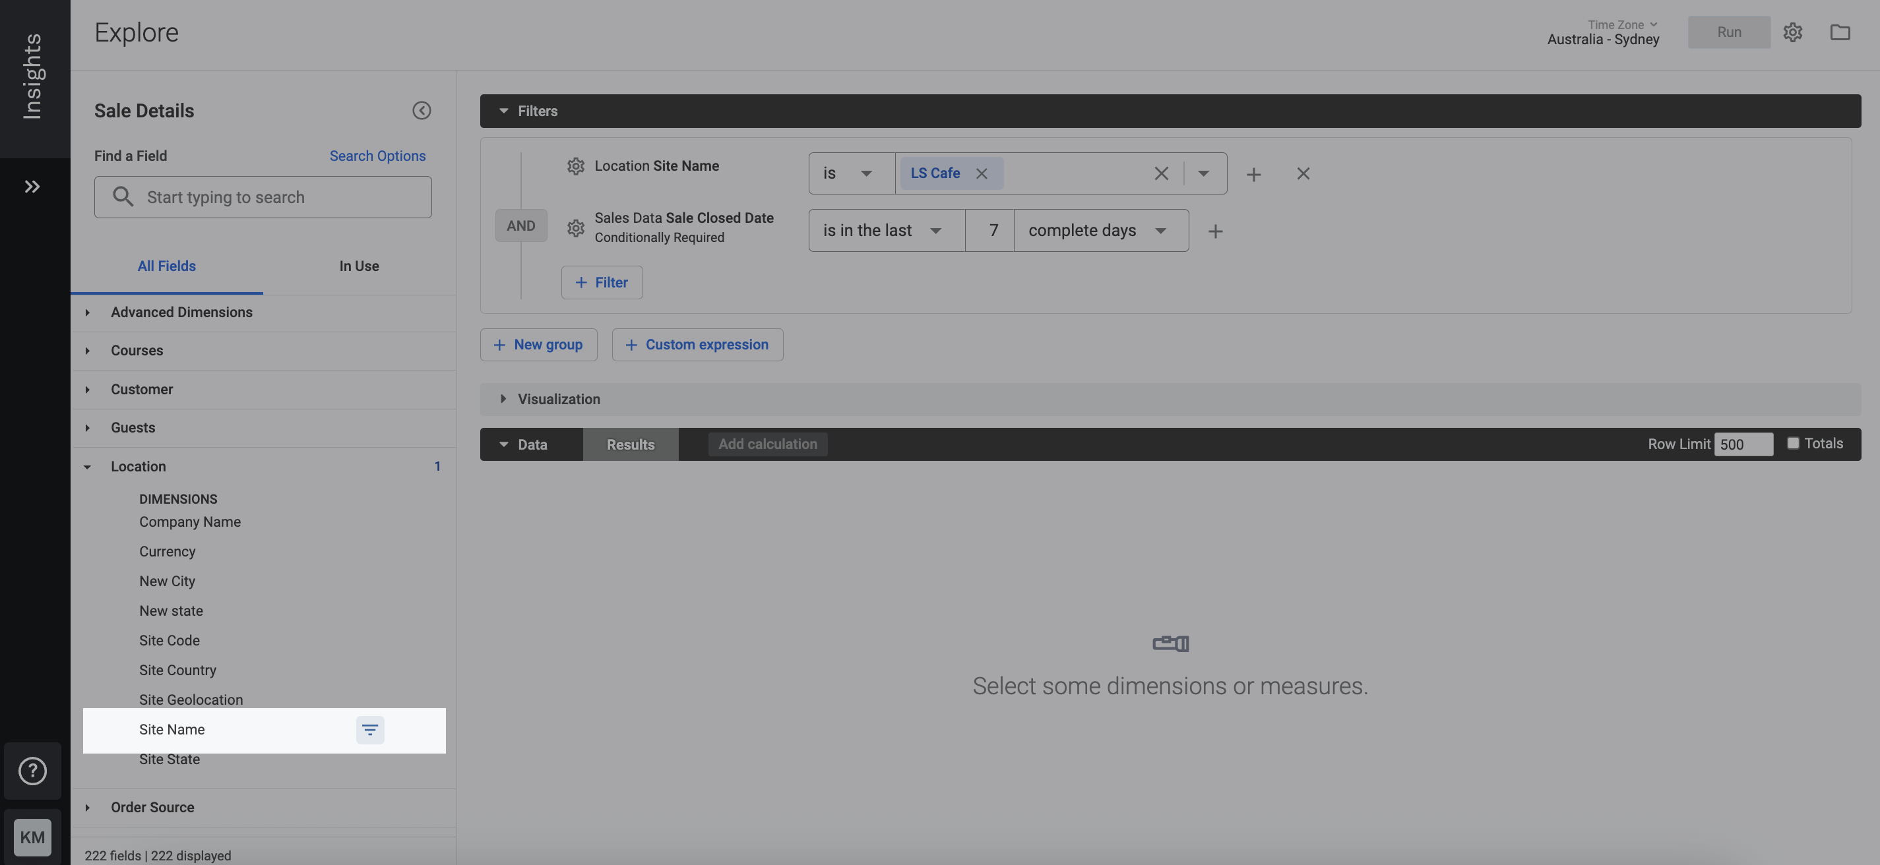Screen dimensions: 1880x865
Task: Open settings gear for Location Site Name filter
Action: pos(576,166)
